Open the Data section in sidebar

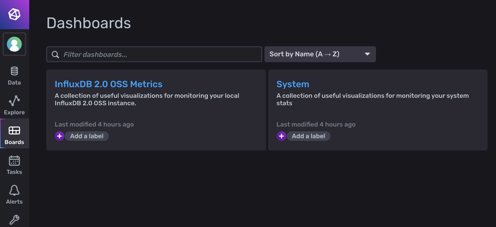tap(14, 76)
